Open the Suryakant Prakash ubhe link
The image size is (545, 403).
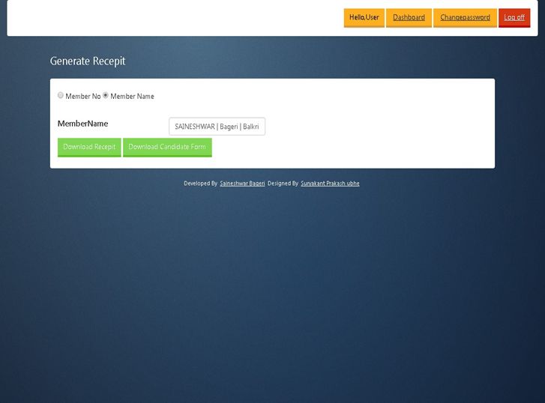pyautogui.click(x=330, y=184)
